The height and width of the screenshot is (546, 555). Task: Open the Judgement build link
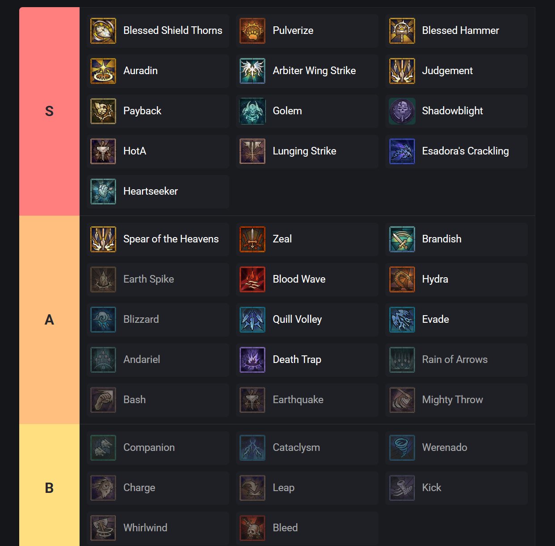447,71
